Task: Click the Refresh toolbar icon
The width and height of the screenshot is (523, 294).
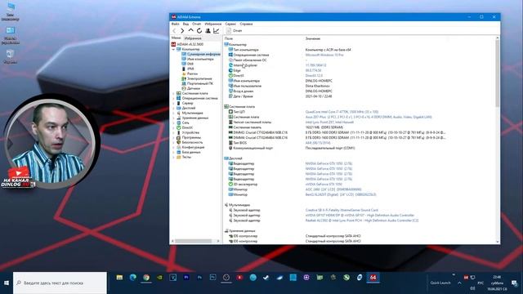Action: tap(199, 31)
